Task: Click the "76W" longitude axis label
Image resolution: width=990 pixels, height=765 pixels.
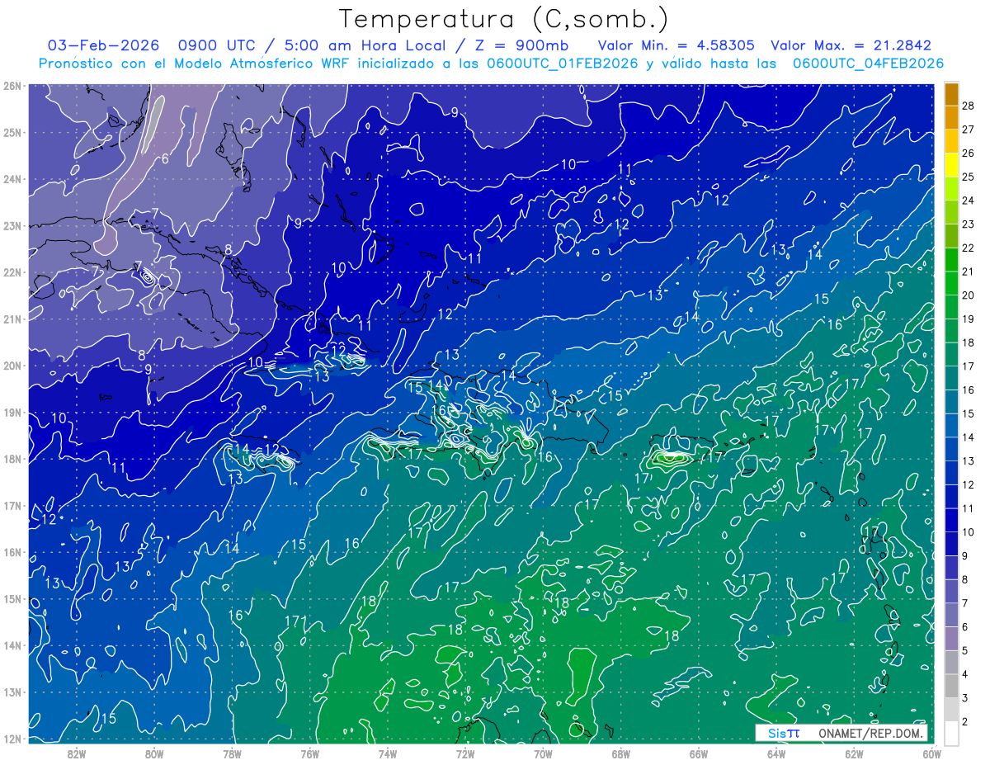Action: pos(309,753)
